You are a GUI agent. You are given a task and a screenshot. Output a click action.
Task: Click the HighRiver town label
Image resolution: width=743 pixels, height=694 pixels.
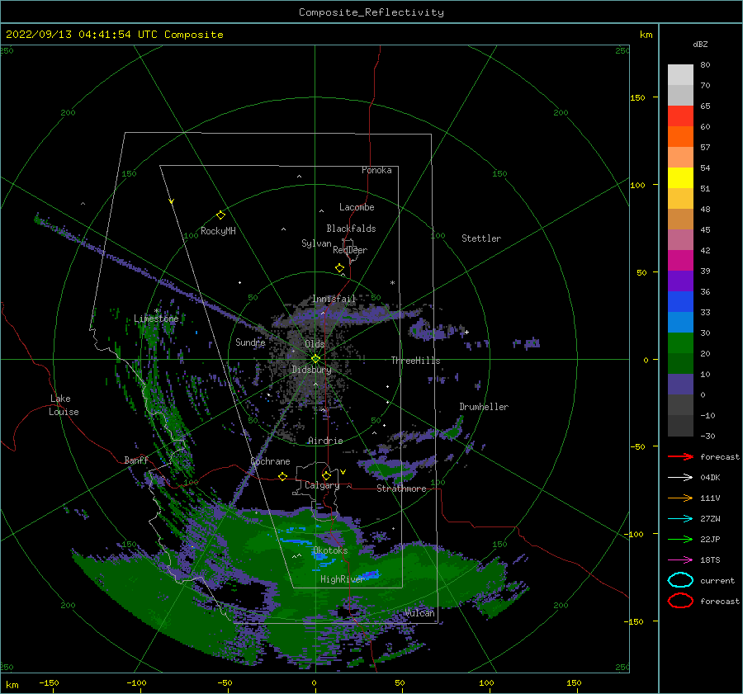[343, 579]
